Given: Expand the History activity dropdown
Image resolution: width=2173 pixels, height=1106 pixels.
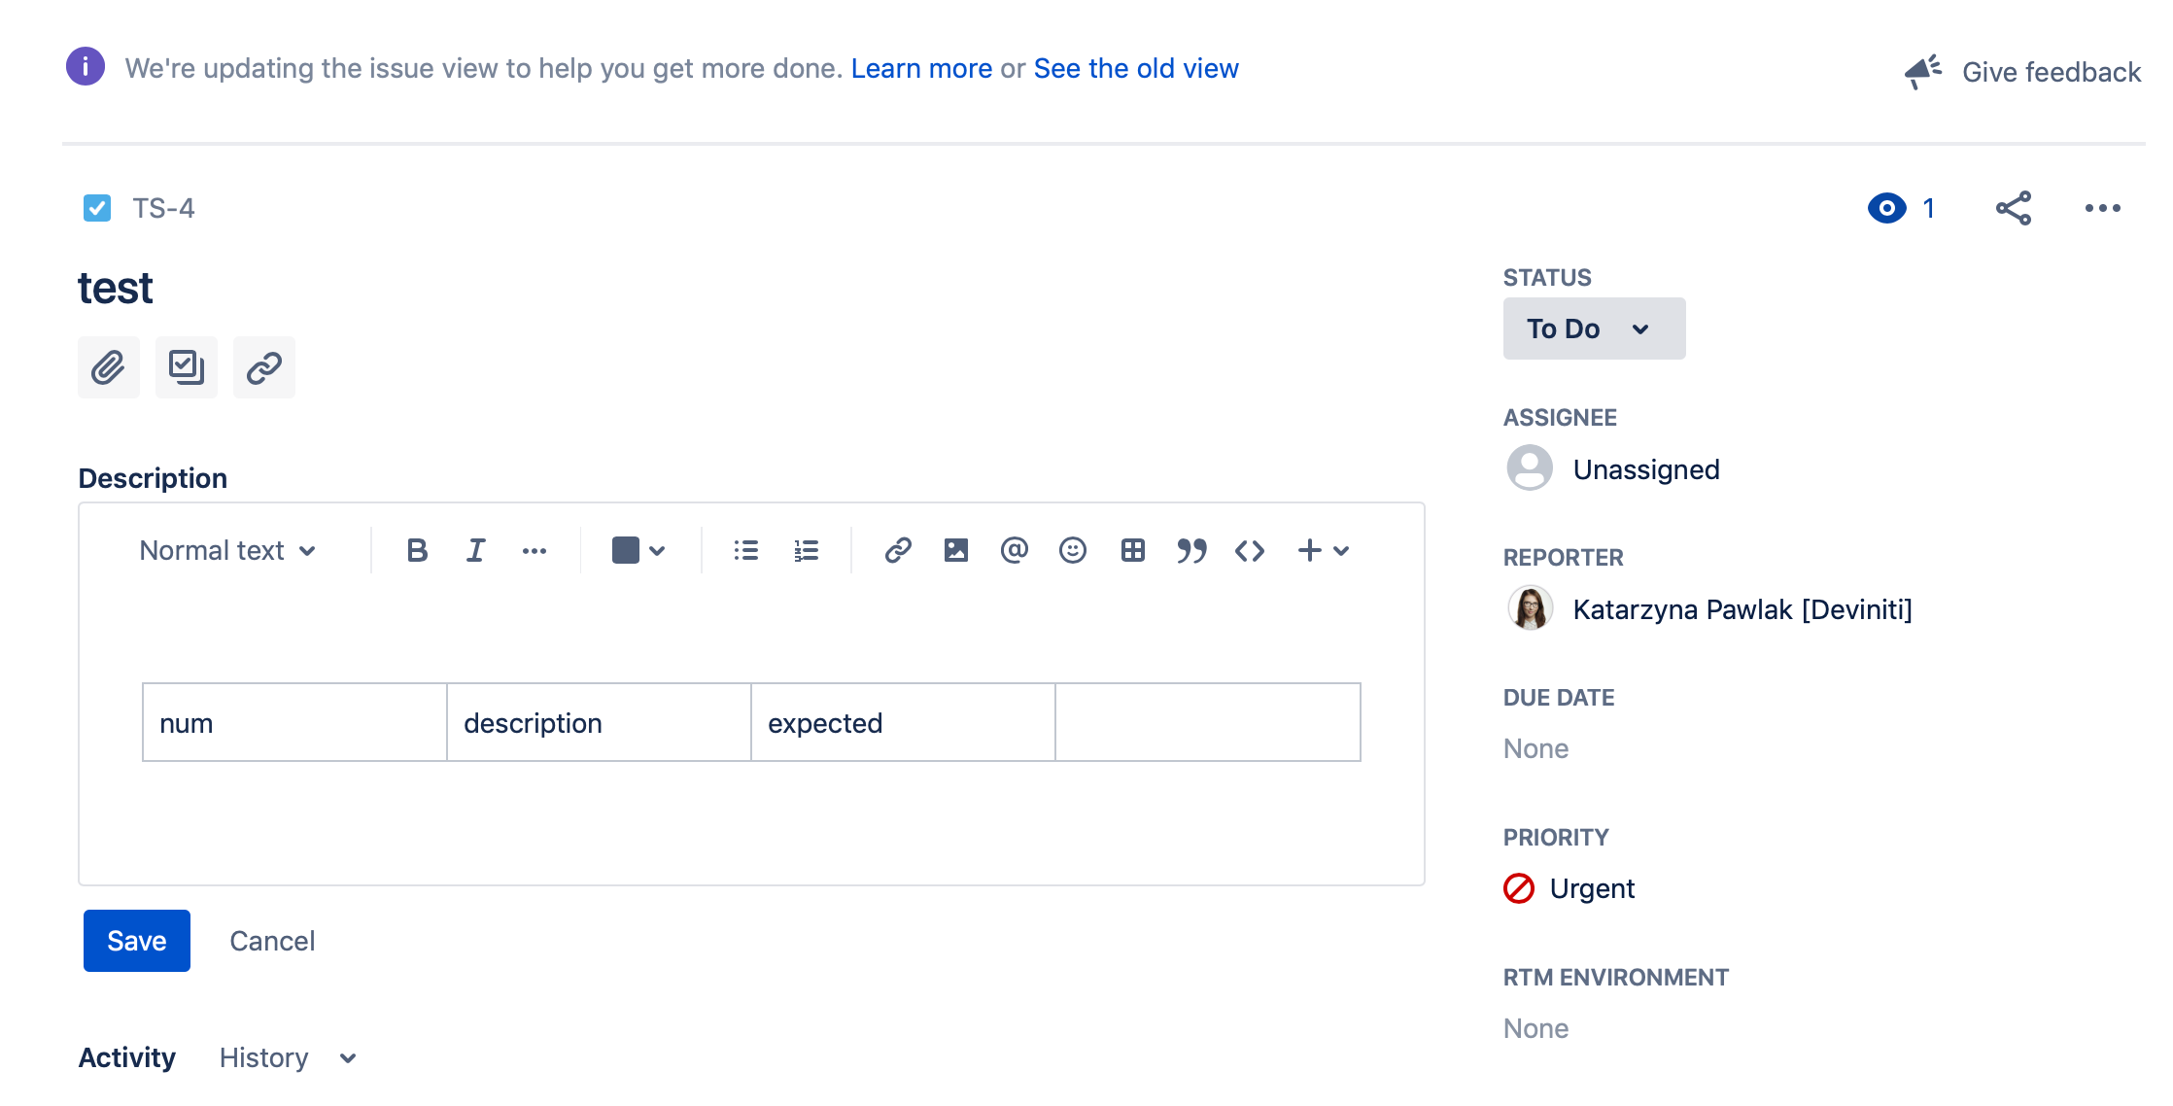Looking at the screenshot, I should coord(288,1057).
